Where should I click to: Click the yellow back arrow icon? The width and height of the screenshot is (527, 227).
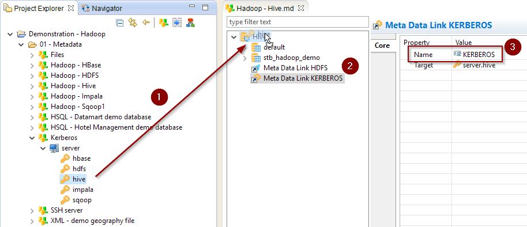click(146, 23)
